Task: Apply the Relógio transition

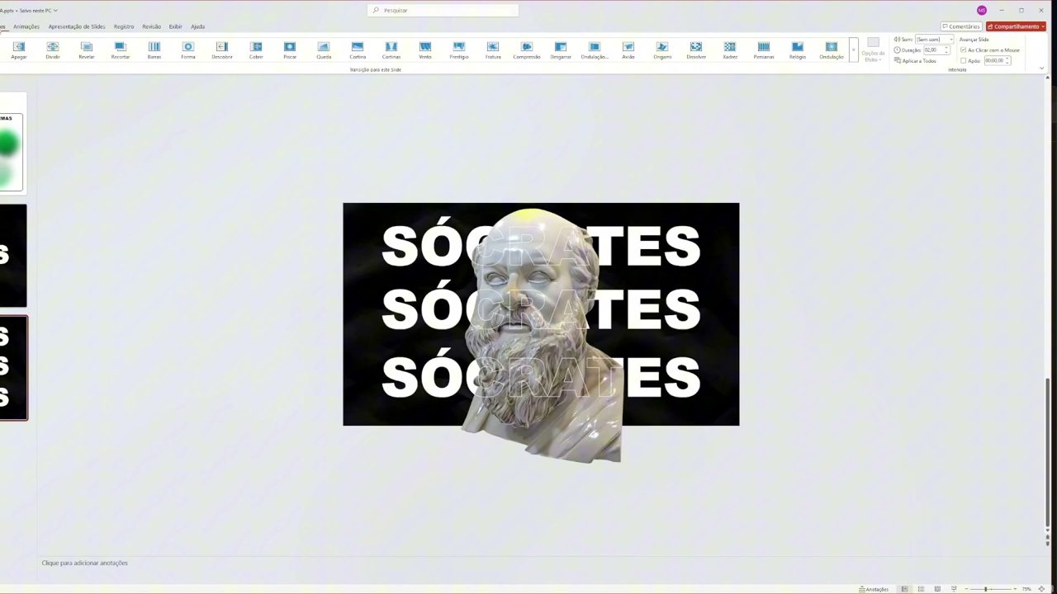Action: [798, 50]
